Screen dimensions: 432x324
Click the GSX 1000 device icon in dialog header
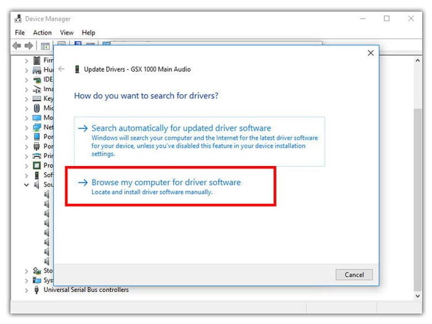pos(77,69)
